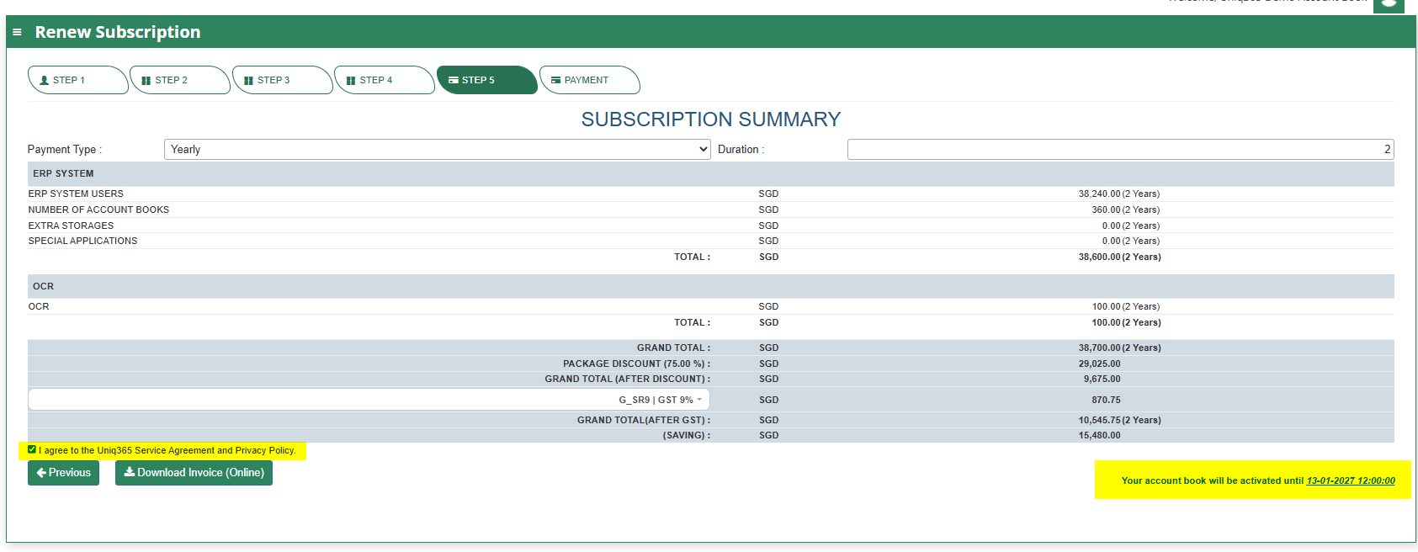Go to the PAYMENT tab
This screenshot has height=552, width=1418.
589,80
